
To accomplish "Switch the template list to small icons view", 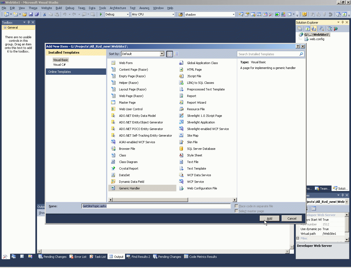I will tap(176, 54).
